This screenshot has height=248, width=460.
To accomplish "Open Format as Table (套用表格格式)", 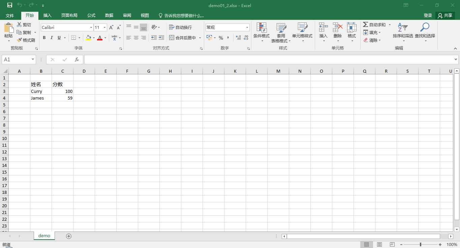I will point(281,33).
